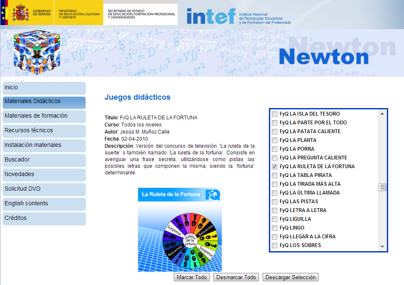
Task: Go to Novedades in the sidebar
Action: coord(44,175)
